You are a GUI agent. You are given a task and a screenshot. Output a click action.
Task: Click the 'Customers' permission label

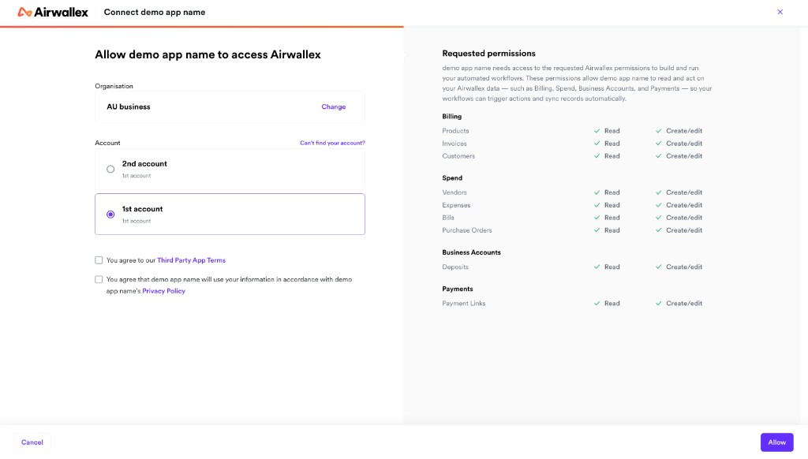coord(458,155)
